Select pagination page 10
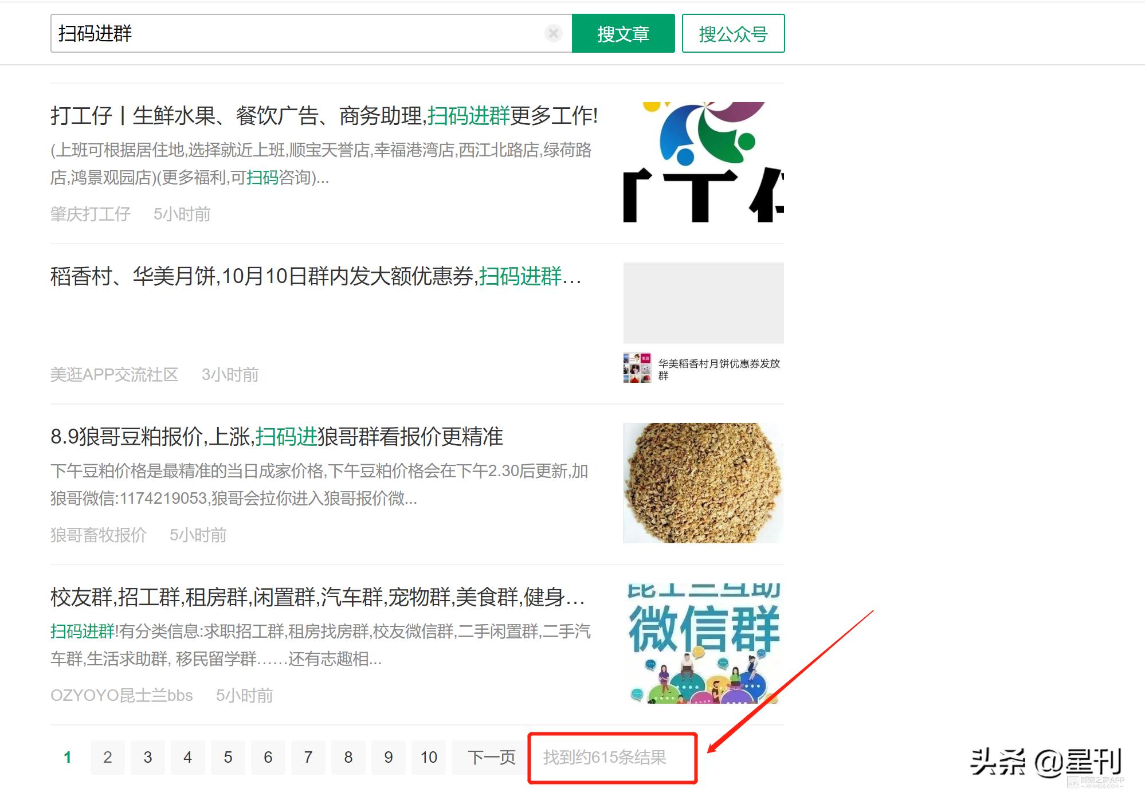This screenshot has height=800, width=1145. pos(429,757)
